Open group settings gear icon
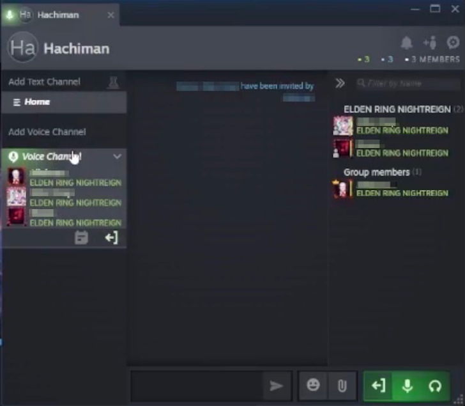Viewport: 465px width, 406px height. point(453,42)
